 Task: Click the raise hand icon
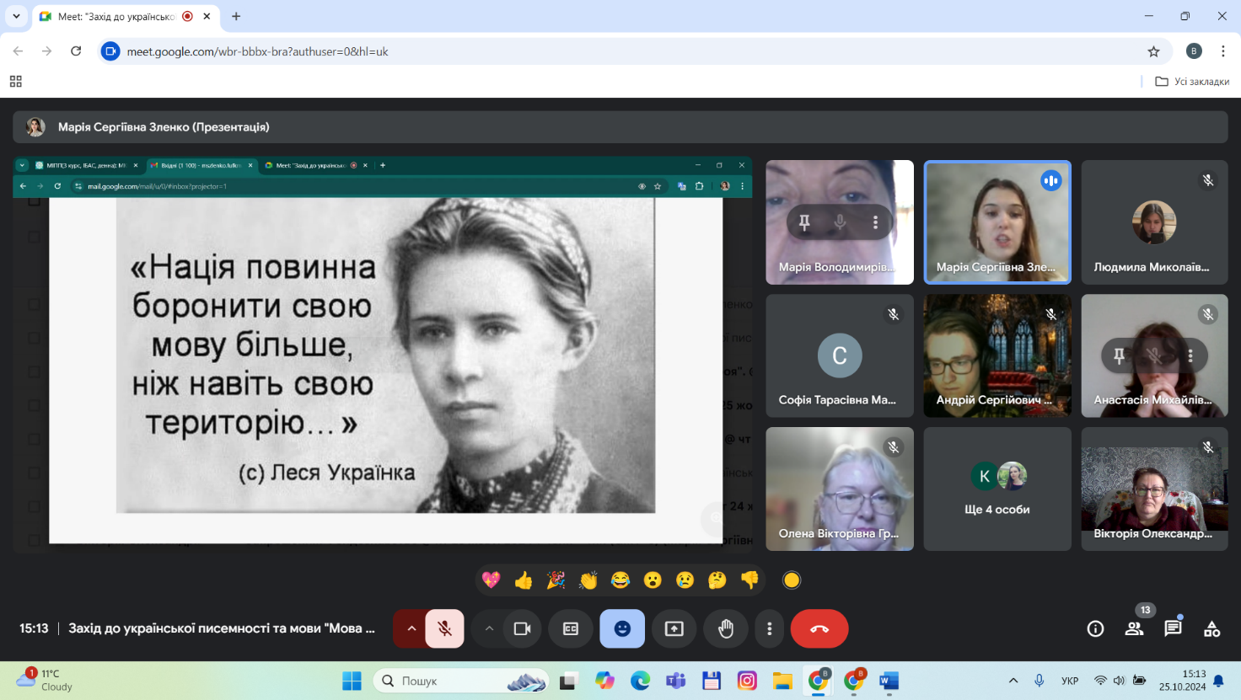[726, 628]
